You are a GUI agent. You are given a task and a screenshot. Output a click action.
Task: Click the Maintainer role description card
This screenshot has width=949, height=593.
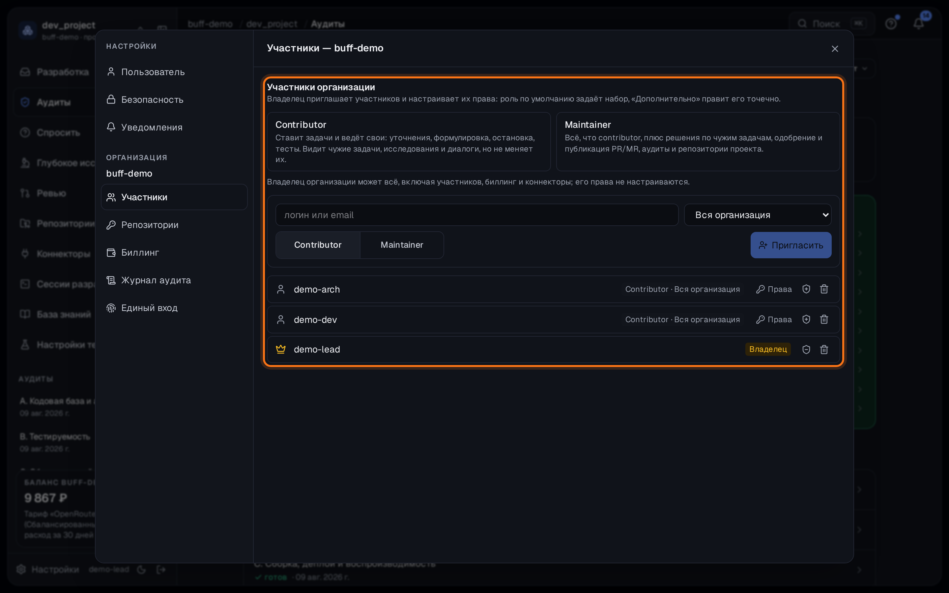click(x=698, y=142)
